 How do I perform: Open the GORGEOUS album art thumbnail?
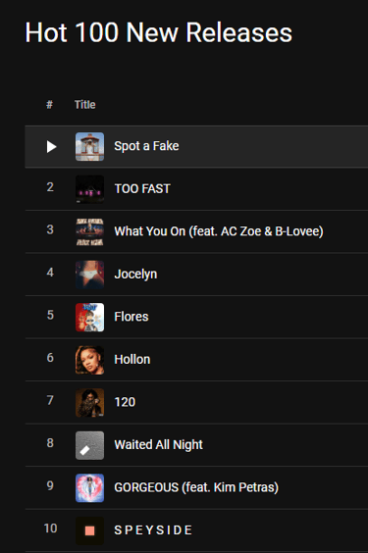89,488
